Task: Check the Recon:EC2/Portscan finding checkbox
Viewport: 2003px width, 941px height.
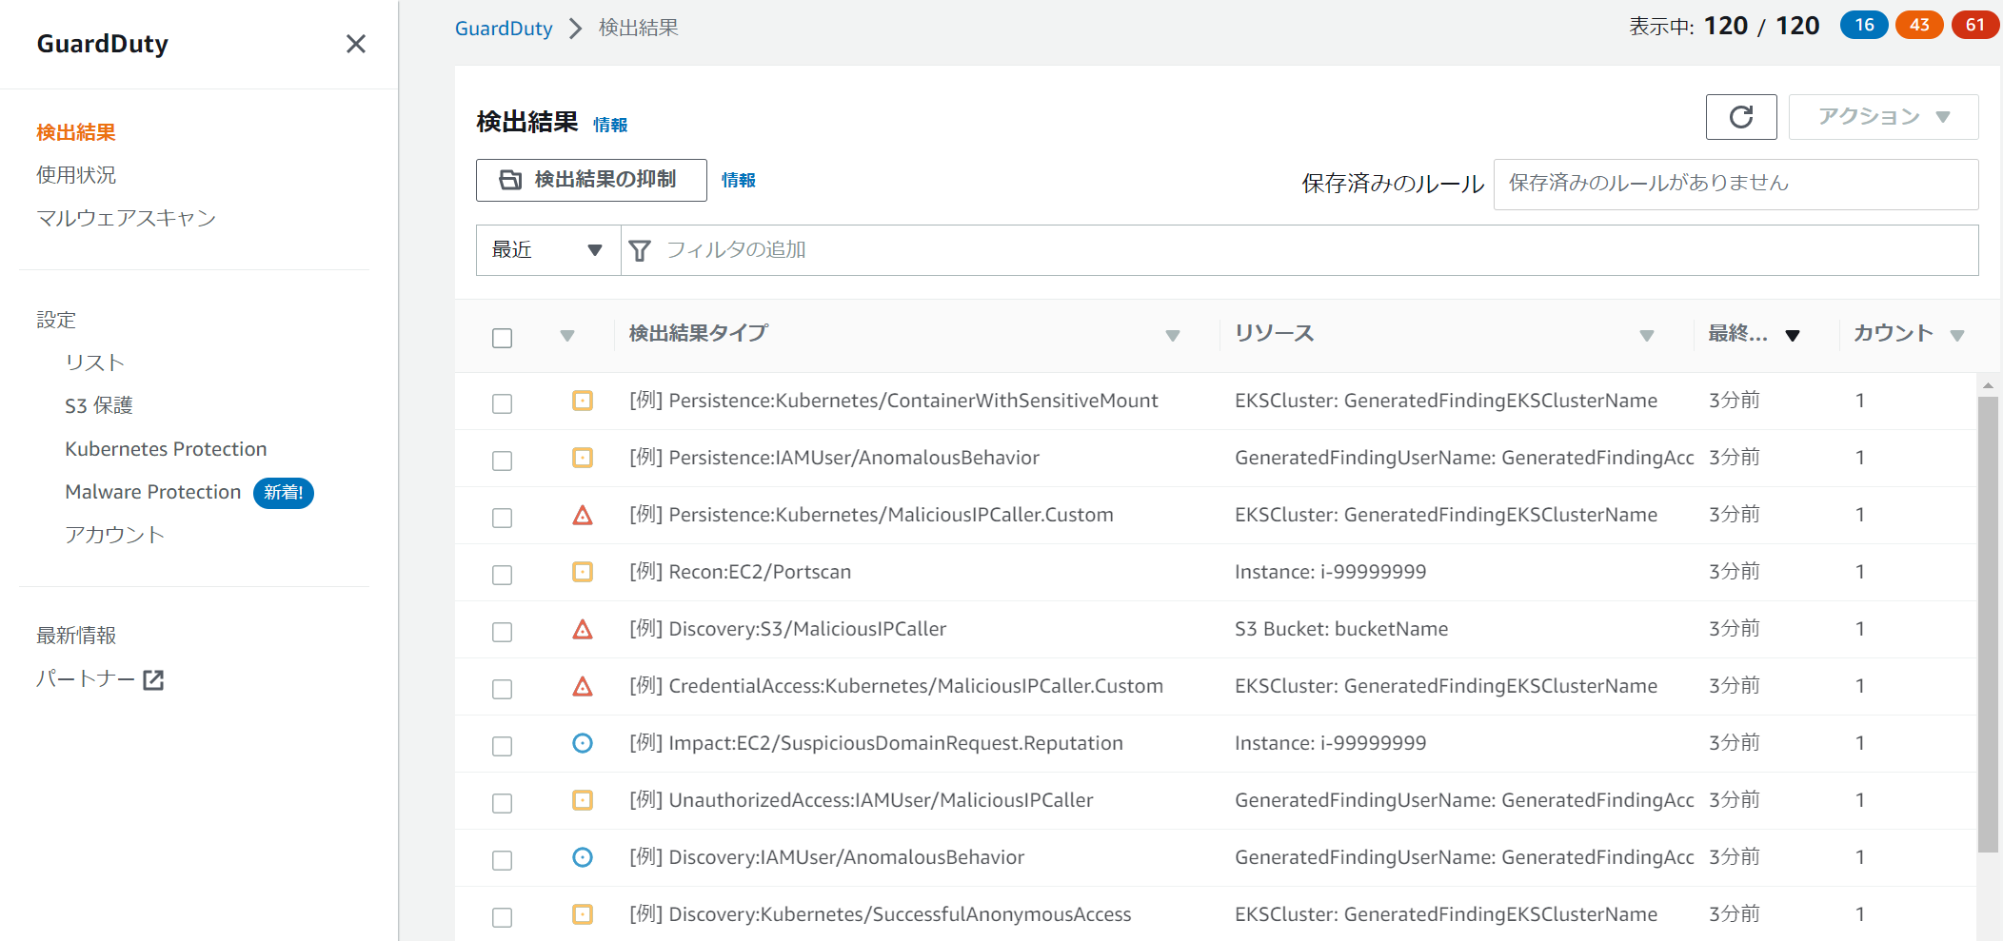Action: [x=502, y=575]
